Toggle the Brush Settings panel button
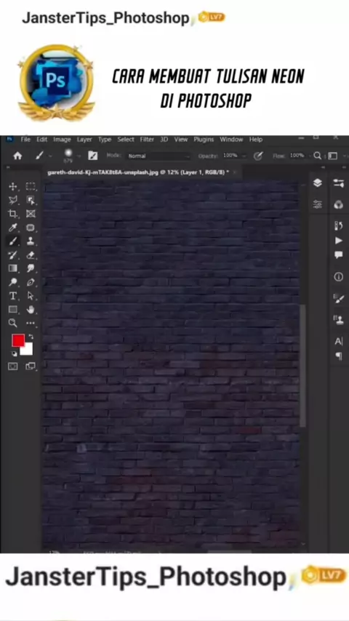Viewport: 349px width, 621px height. coord(92,156)
